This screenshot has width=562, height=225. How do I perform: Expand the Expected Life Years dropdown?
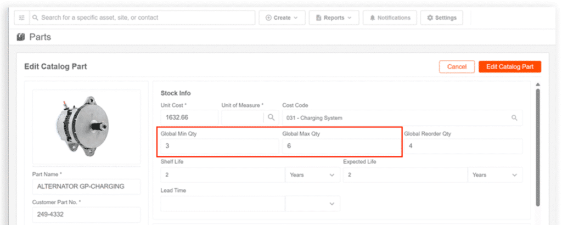click(x=494, y=175)
